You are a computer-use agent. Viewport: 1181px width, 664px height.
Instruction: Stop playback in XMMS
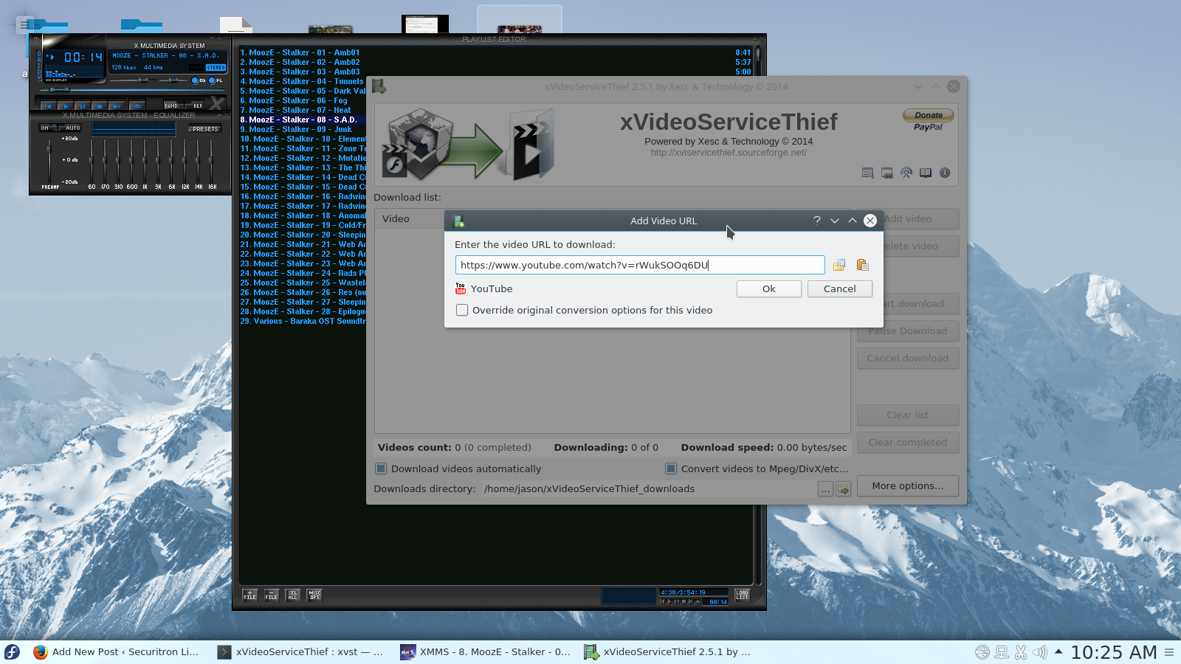tap(100, 106)
